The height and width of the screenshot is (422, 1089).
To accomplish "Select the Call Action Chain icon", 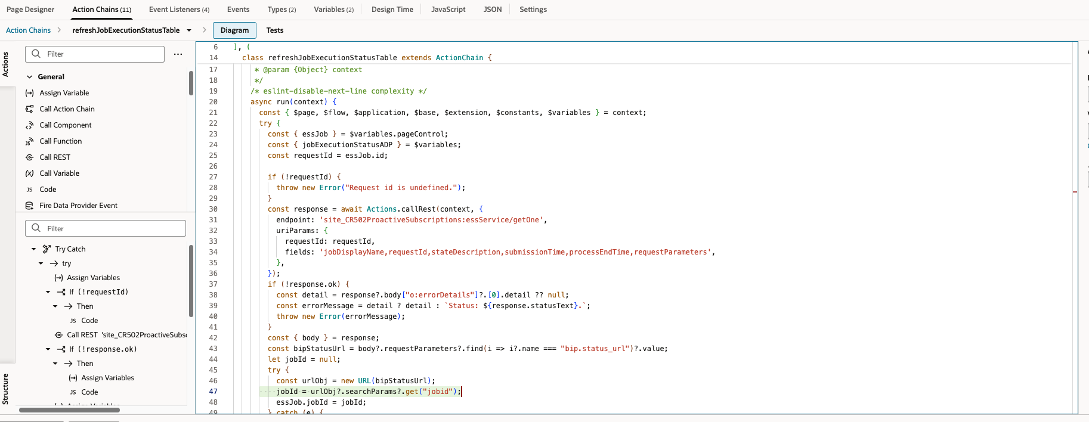I will pos(29,109).
